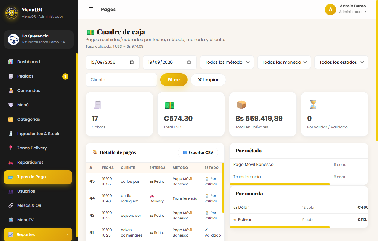Open the start date calendar picker icon

point(132,62)
